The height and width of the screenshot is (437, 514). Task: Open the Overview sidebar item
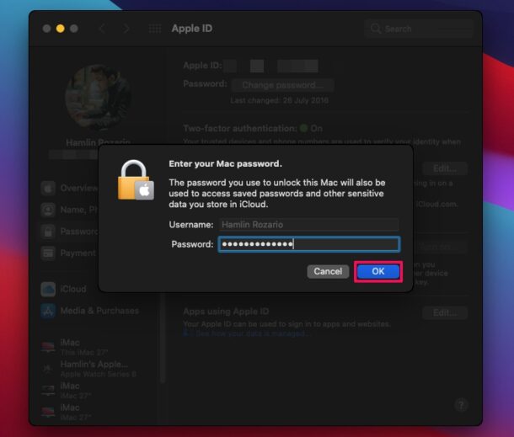click(69, 188)
